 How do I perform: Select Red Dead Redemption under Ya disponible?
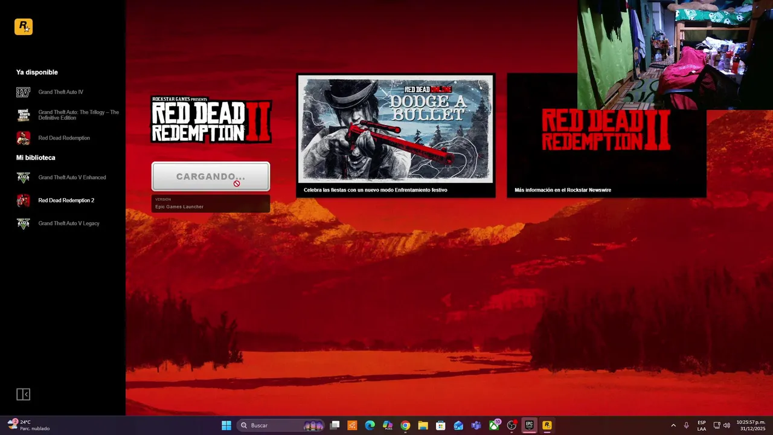(x=64, y=138)
